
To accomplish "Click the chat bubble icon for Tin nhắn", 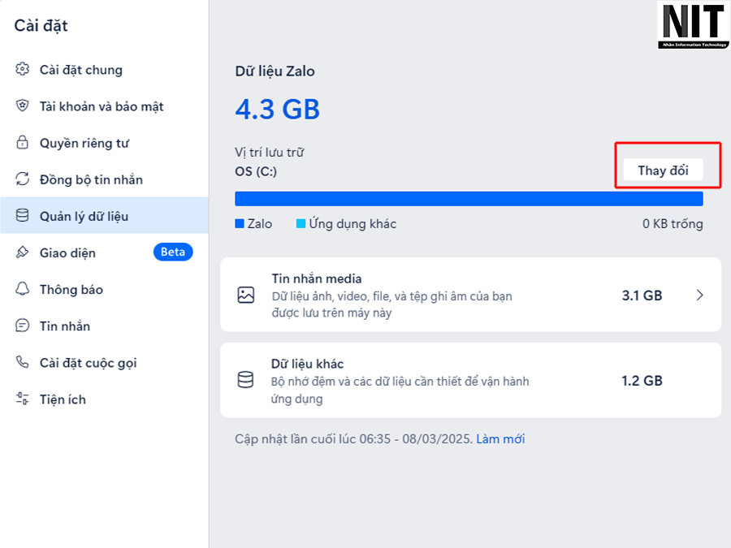I will pos(22,326).
